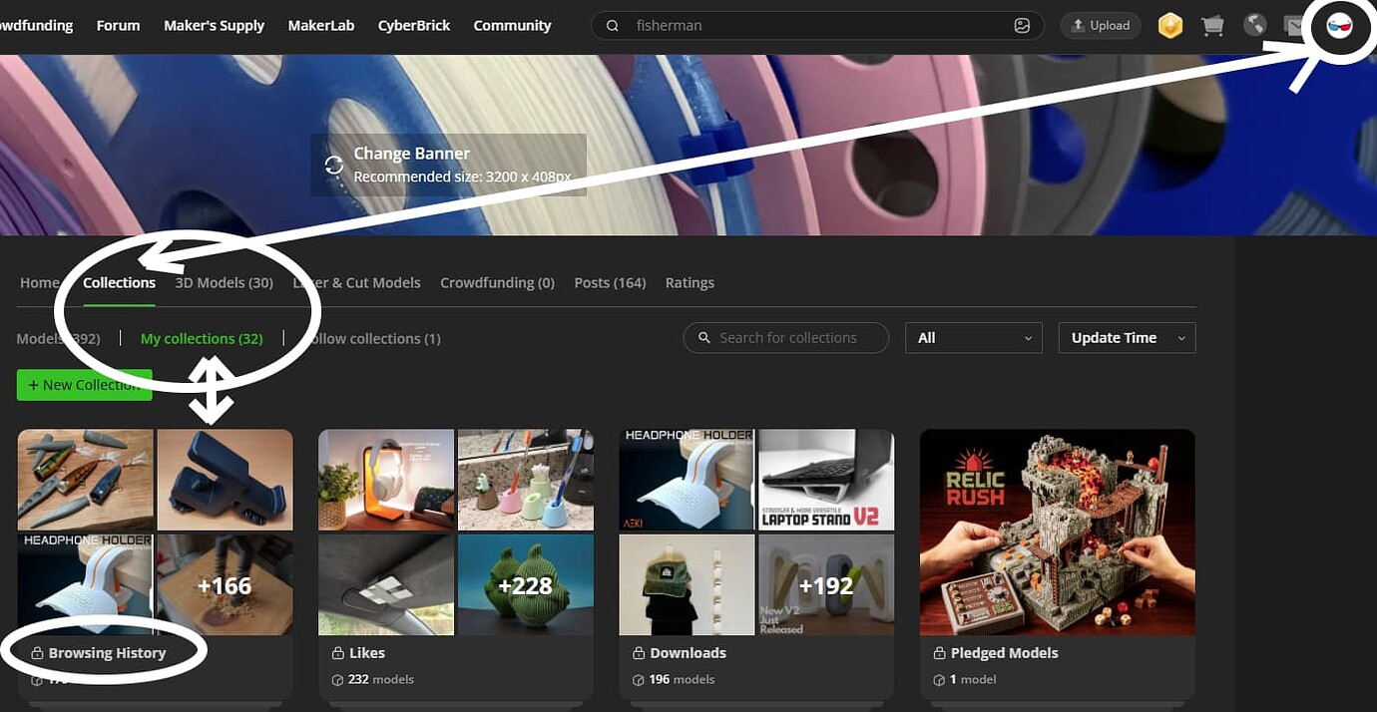
Task: Open the +192 thumbnail in Downloads
Action: point(826,584)
